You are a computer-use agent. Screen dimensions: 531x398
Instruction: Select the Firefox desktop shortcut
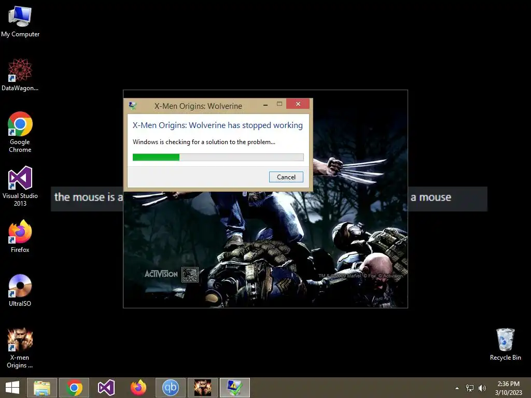[x=20, y=236]
